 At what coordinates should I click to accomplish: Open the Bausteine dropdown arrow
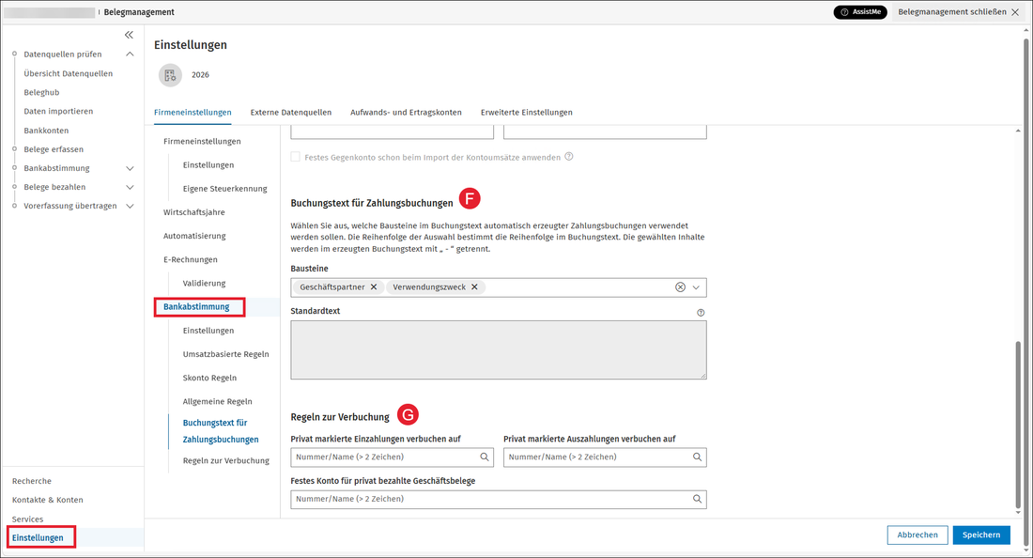click(x=696, y=287)
